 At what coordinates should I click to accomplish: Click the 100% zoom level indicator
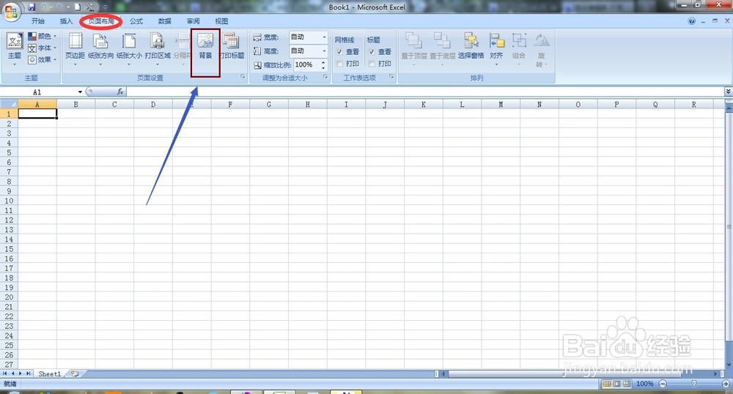click(644, 384)
